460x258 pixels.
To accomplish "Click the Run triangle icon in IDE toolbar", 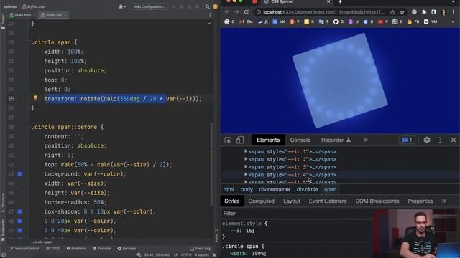I will pos(174,6).
